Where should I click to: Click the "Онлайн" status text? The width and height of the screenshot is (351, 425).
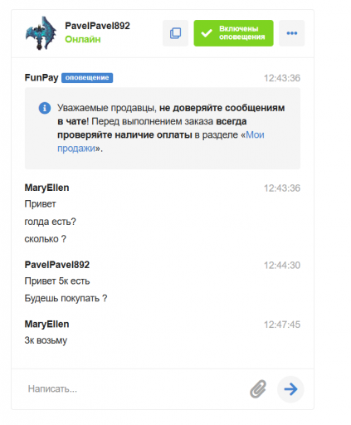point(83,39)
